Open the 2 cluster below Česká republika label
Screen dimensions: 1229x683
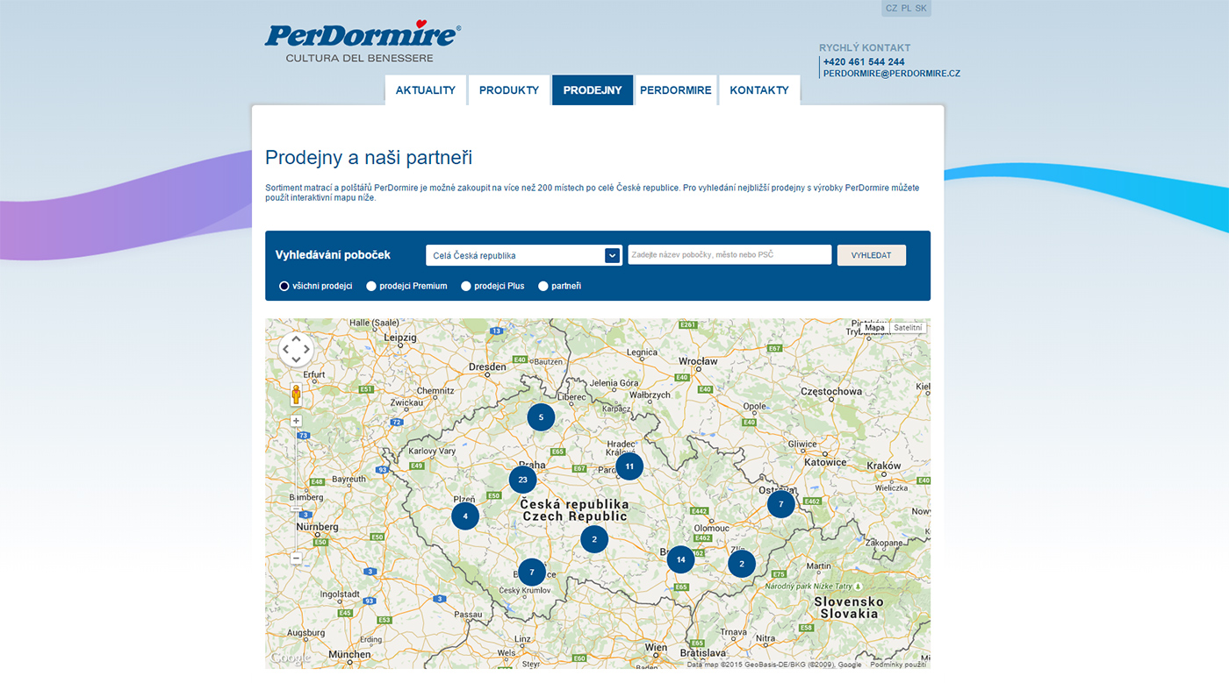pos(594,539)
